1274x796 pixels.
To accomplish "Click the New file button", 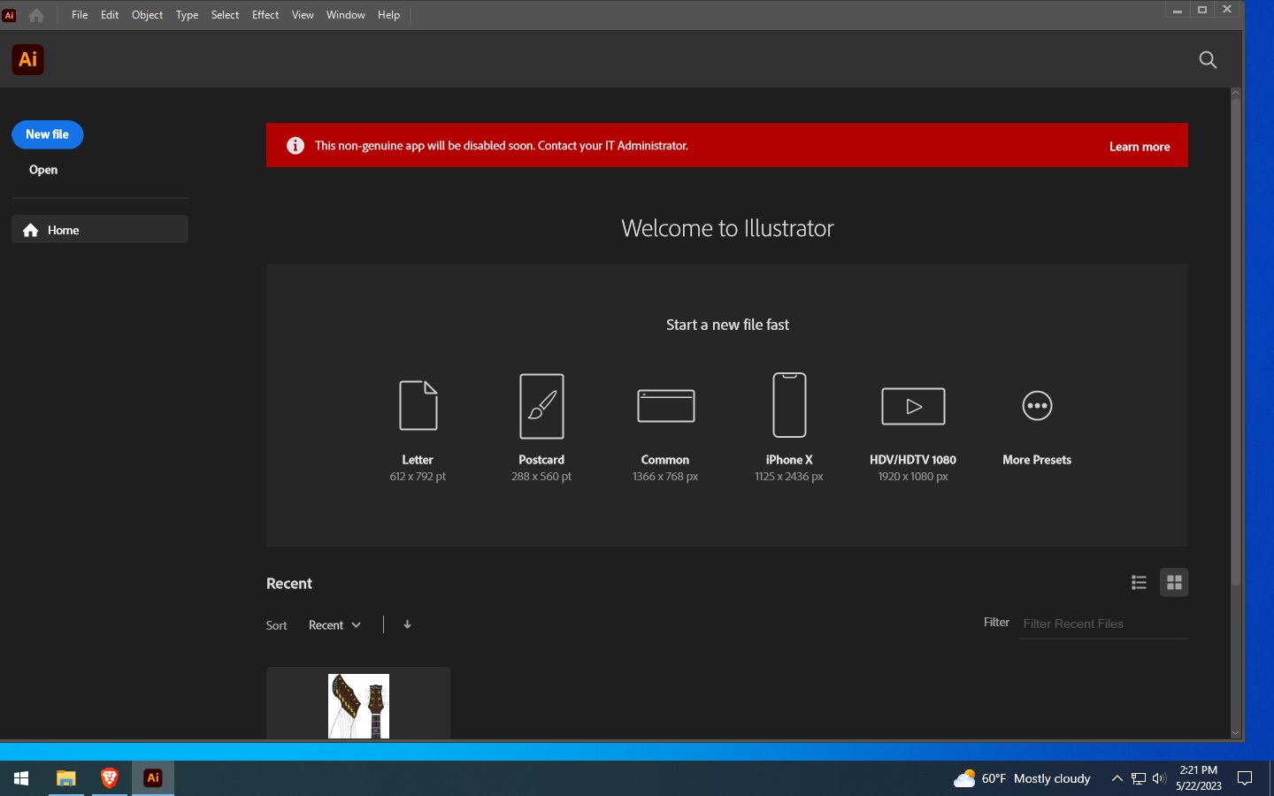I will [48, 134].
